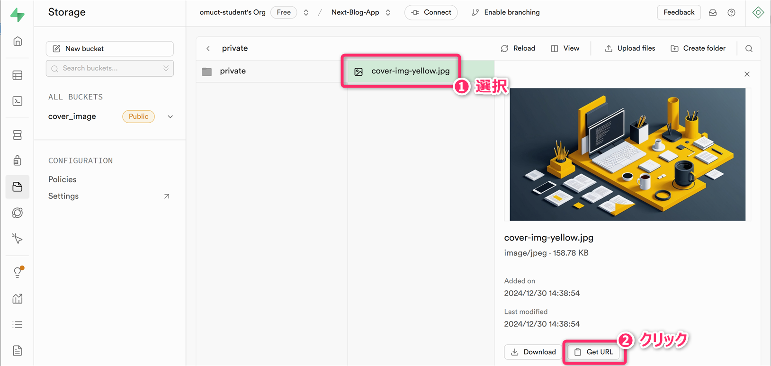
Task: Open the inbox notifications icon
Action: [x=712, y=13]
